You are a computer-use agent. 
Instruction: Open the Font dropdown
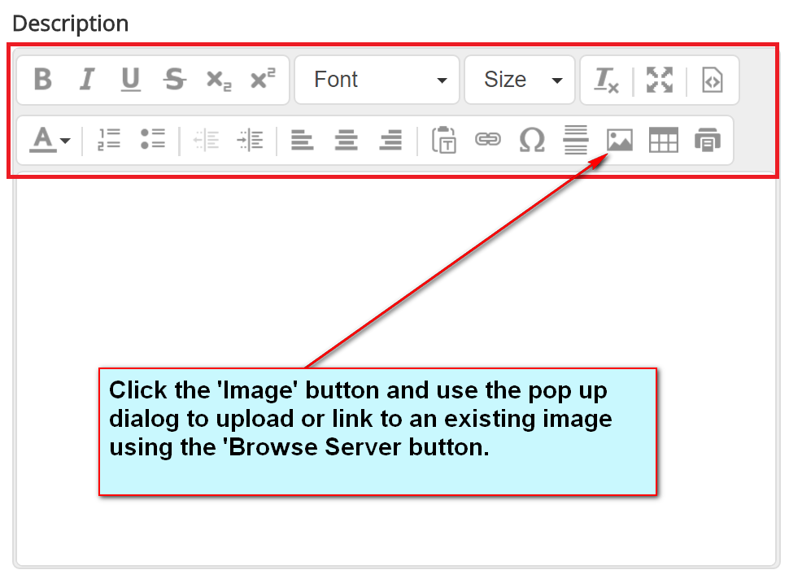[x=377, y=80]
